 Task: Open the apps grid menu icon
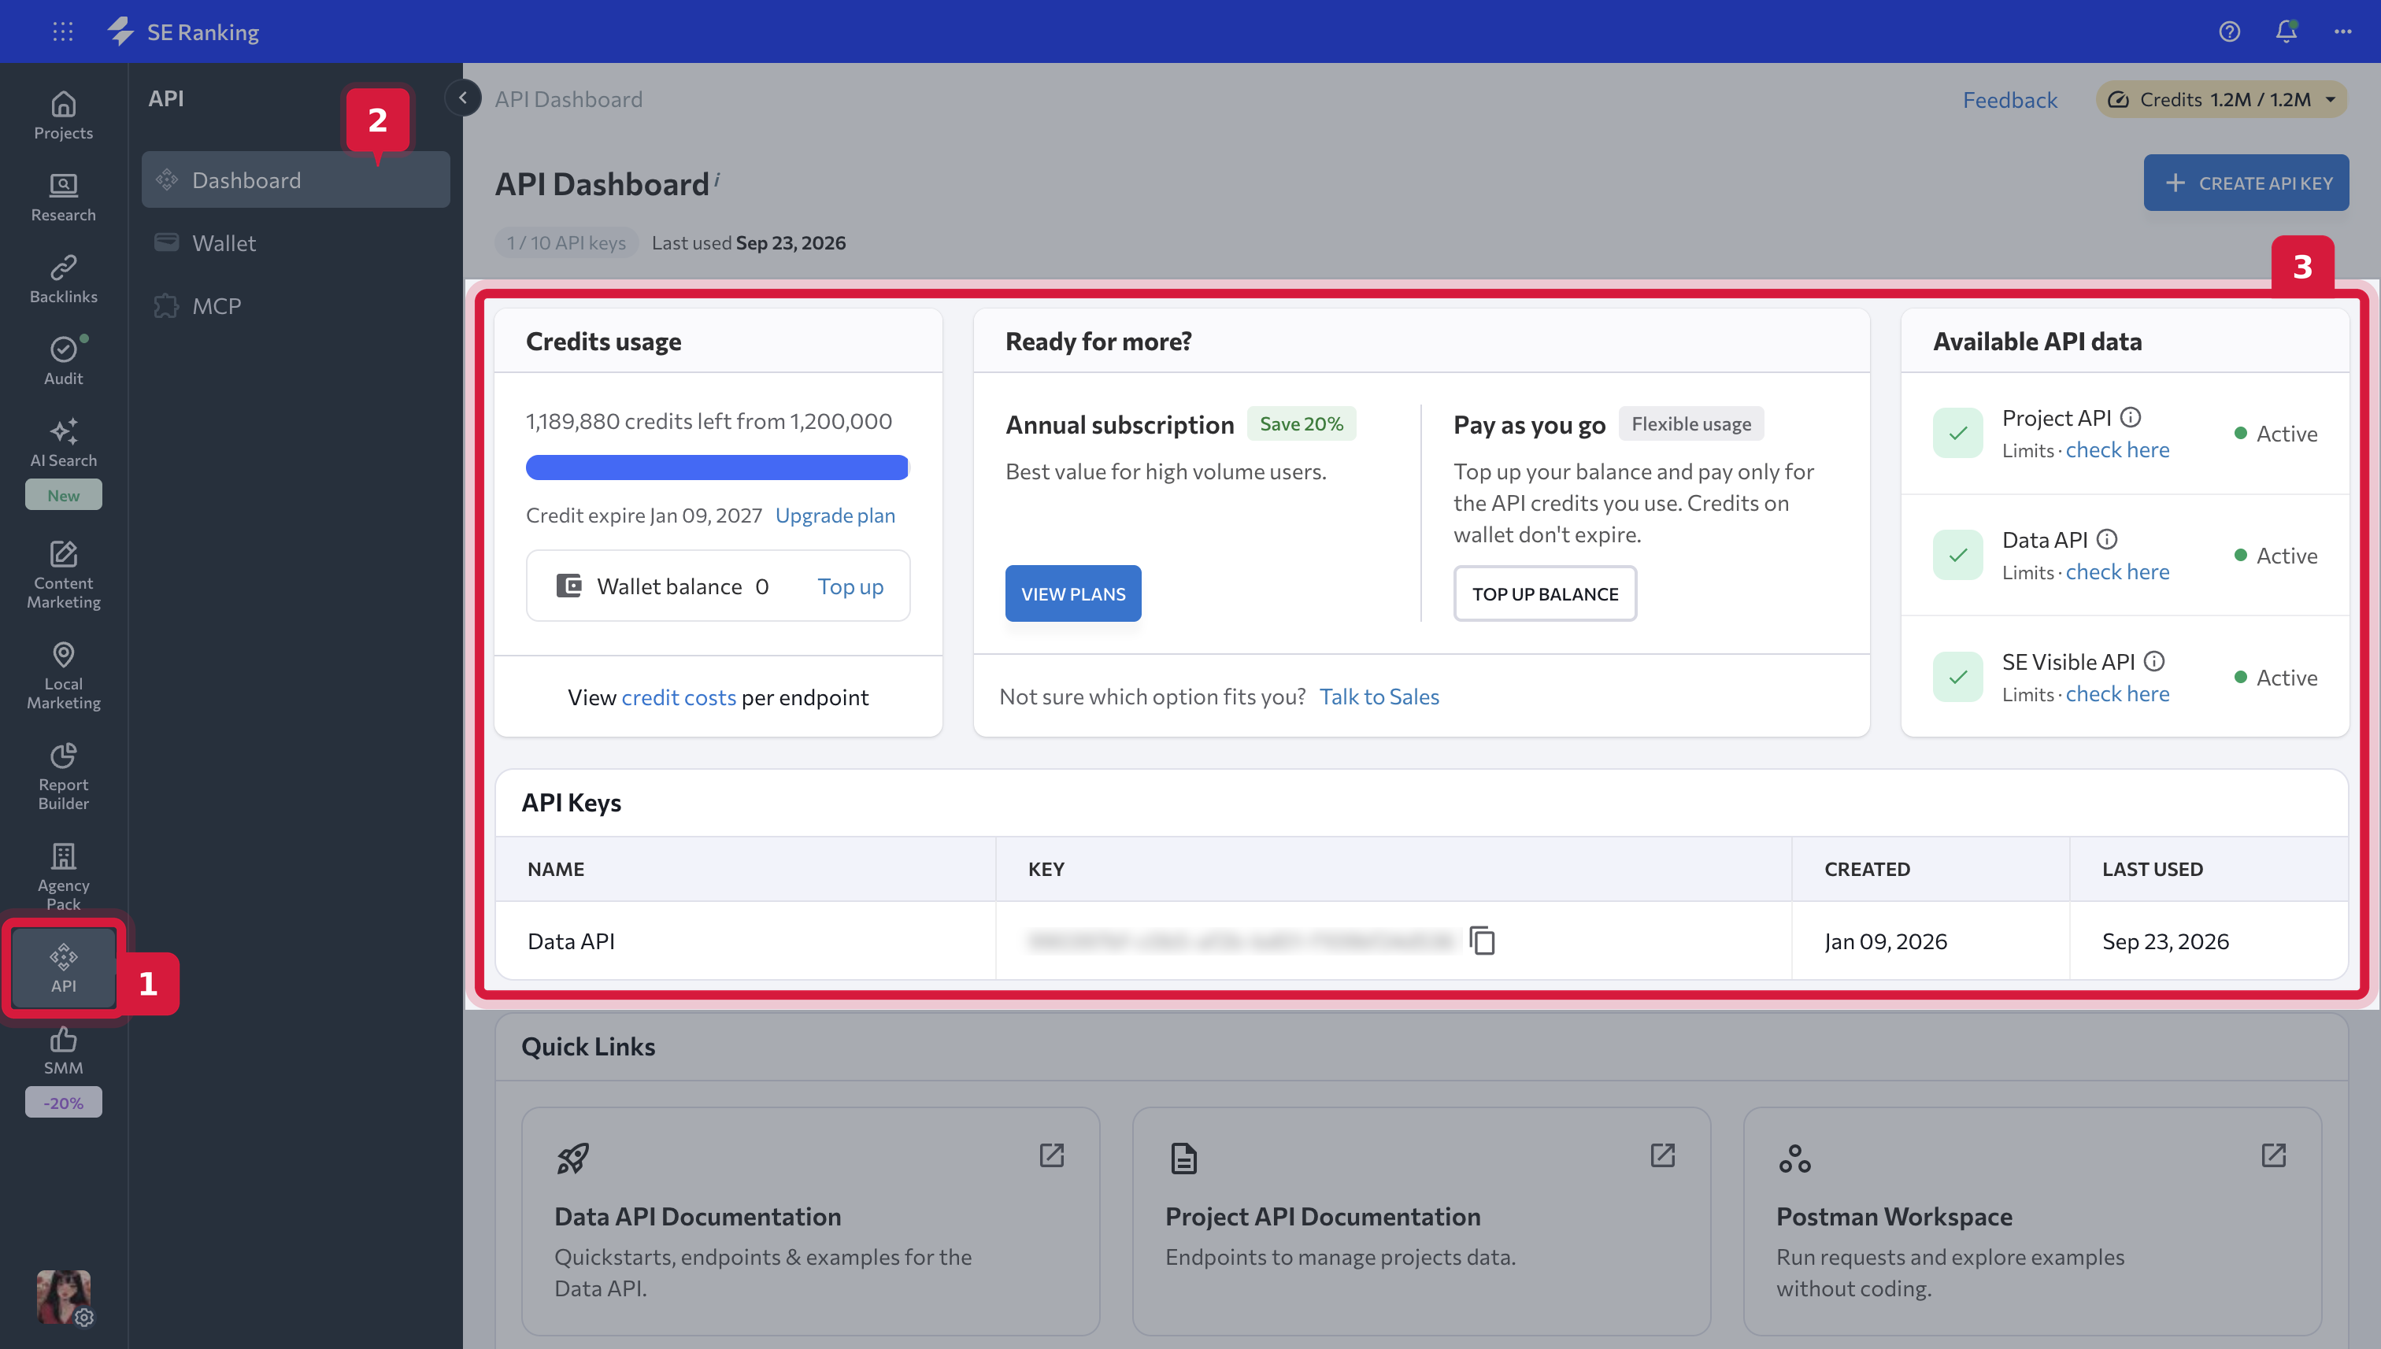pos(63,31)
